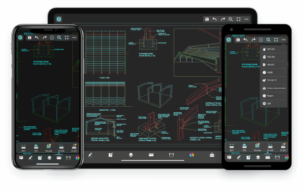303x190 pixels.
Task: Redo the action on the iPhone
Action: (x=44, y=37)
